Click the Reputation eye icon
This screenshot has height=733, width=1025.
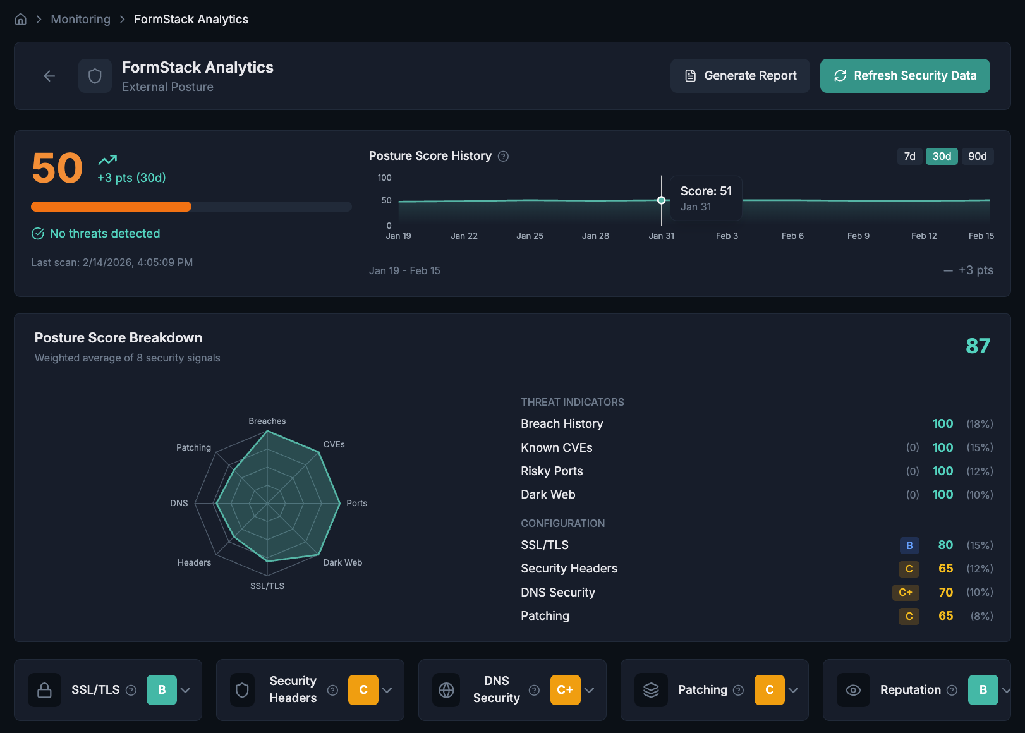point(853,690)
